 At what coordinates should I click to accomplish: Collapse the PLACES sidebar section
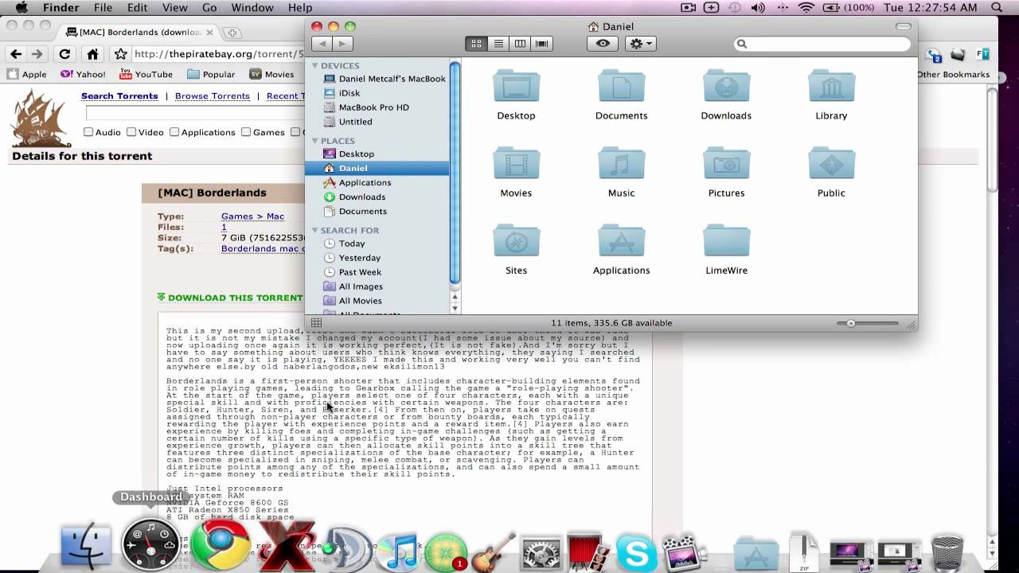click(315, 141)
